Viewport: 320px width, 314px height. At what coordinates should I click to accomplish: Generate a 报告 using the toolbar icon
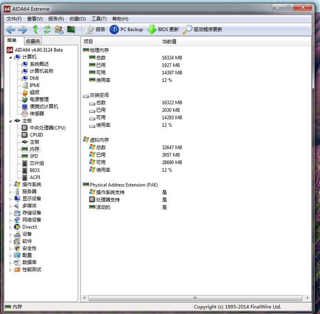click(x=96, y=29)
